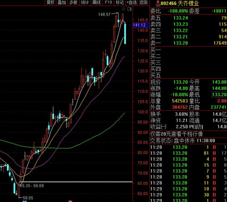Click the 标记 mark button
The width and height of the screenshot is (227, 202).
click(x=120, y=2)
